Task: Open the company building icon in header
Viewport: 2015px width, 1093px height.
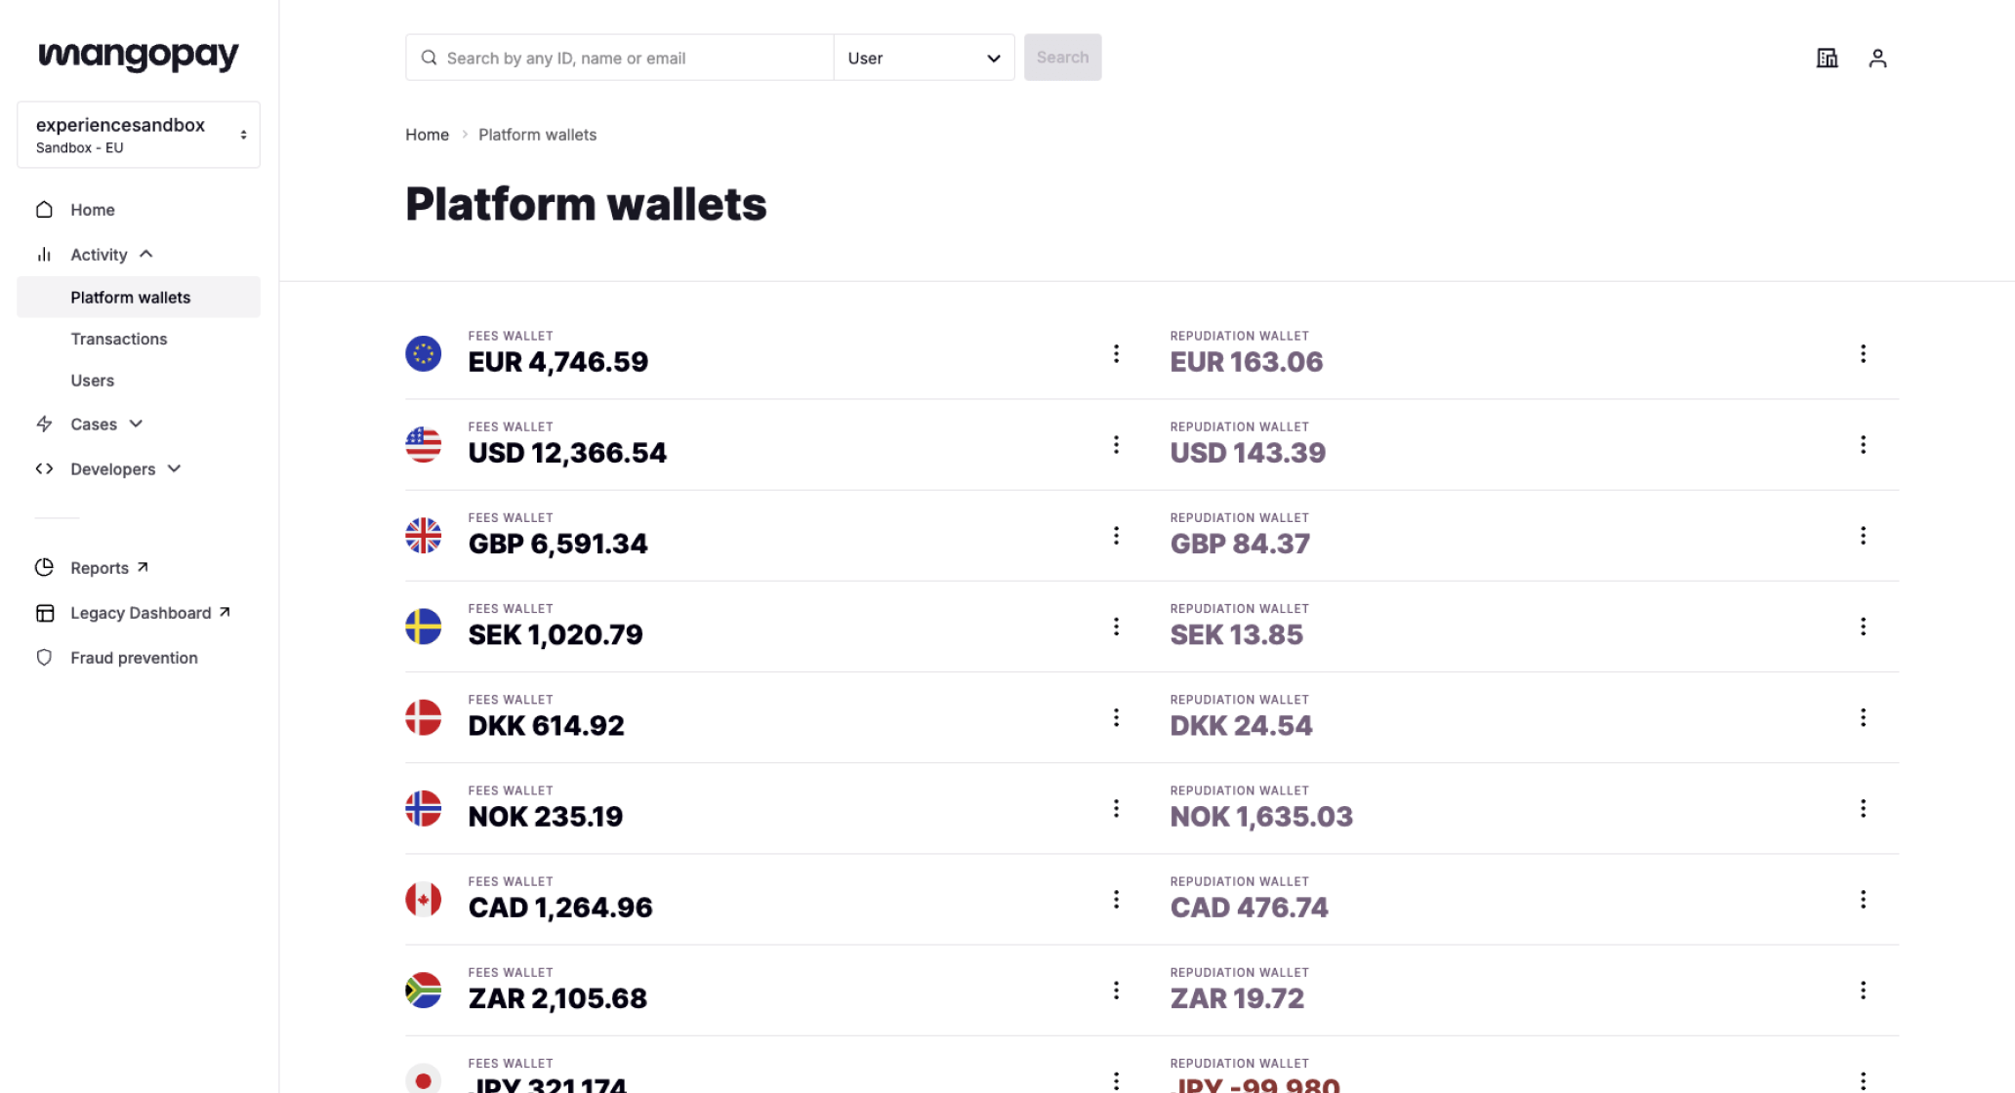Action: point(1827,59)
